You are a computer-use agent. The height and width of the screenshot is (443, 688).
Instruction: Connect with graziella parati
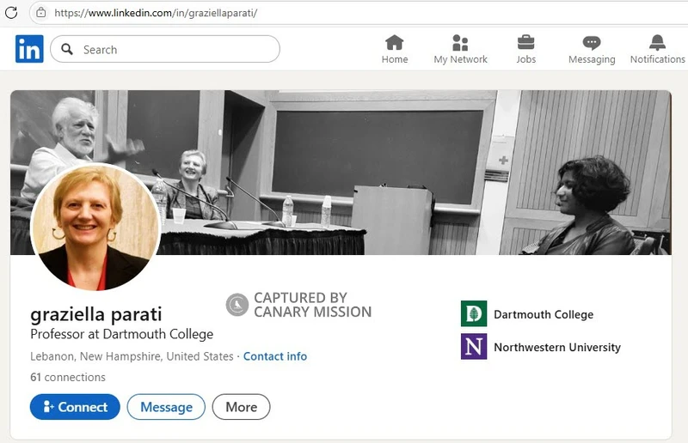tap(75, 407)
